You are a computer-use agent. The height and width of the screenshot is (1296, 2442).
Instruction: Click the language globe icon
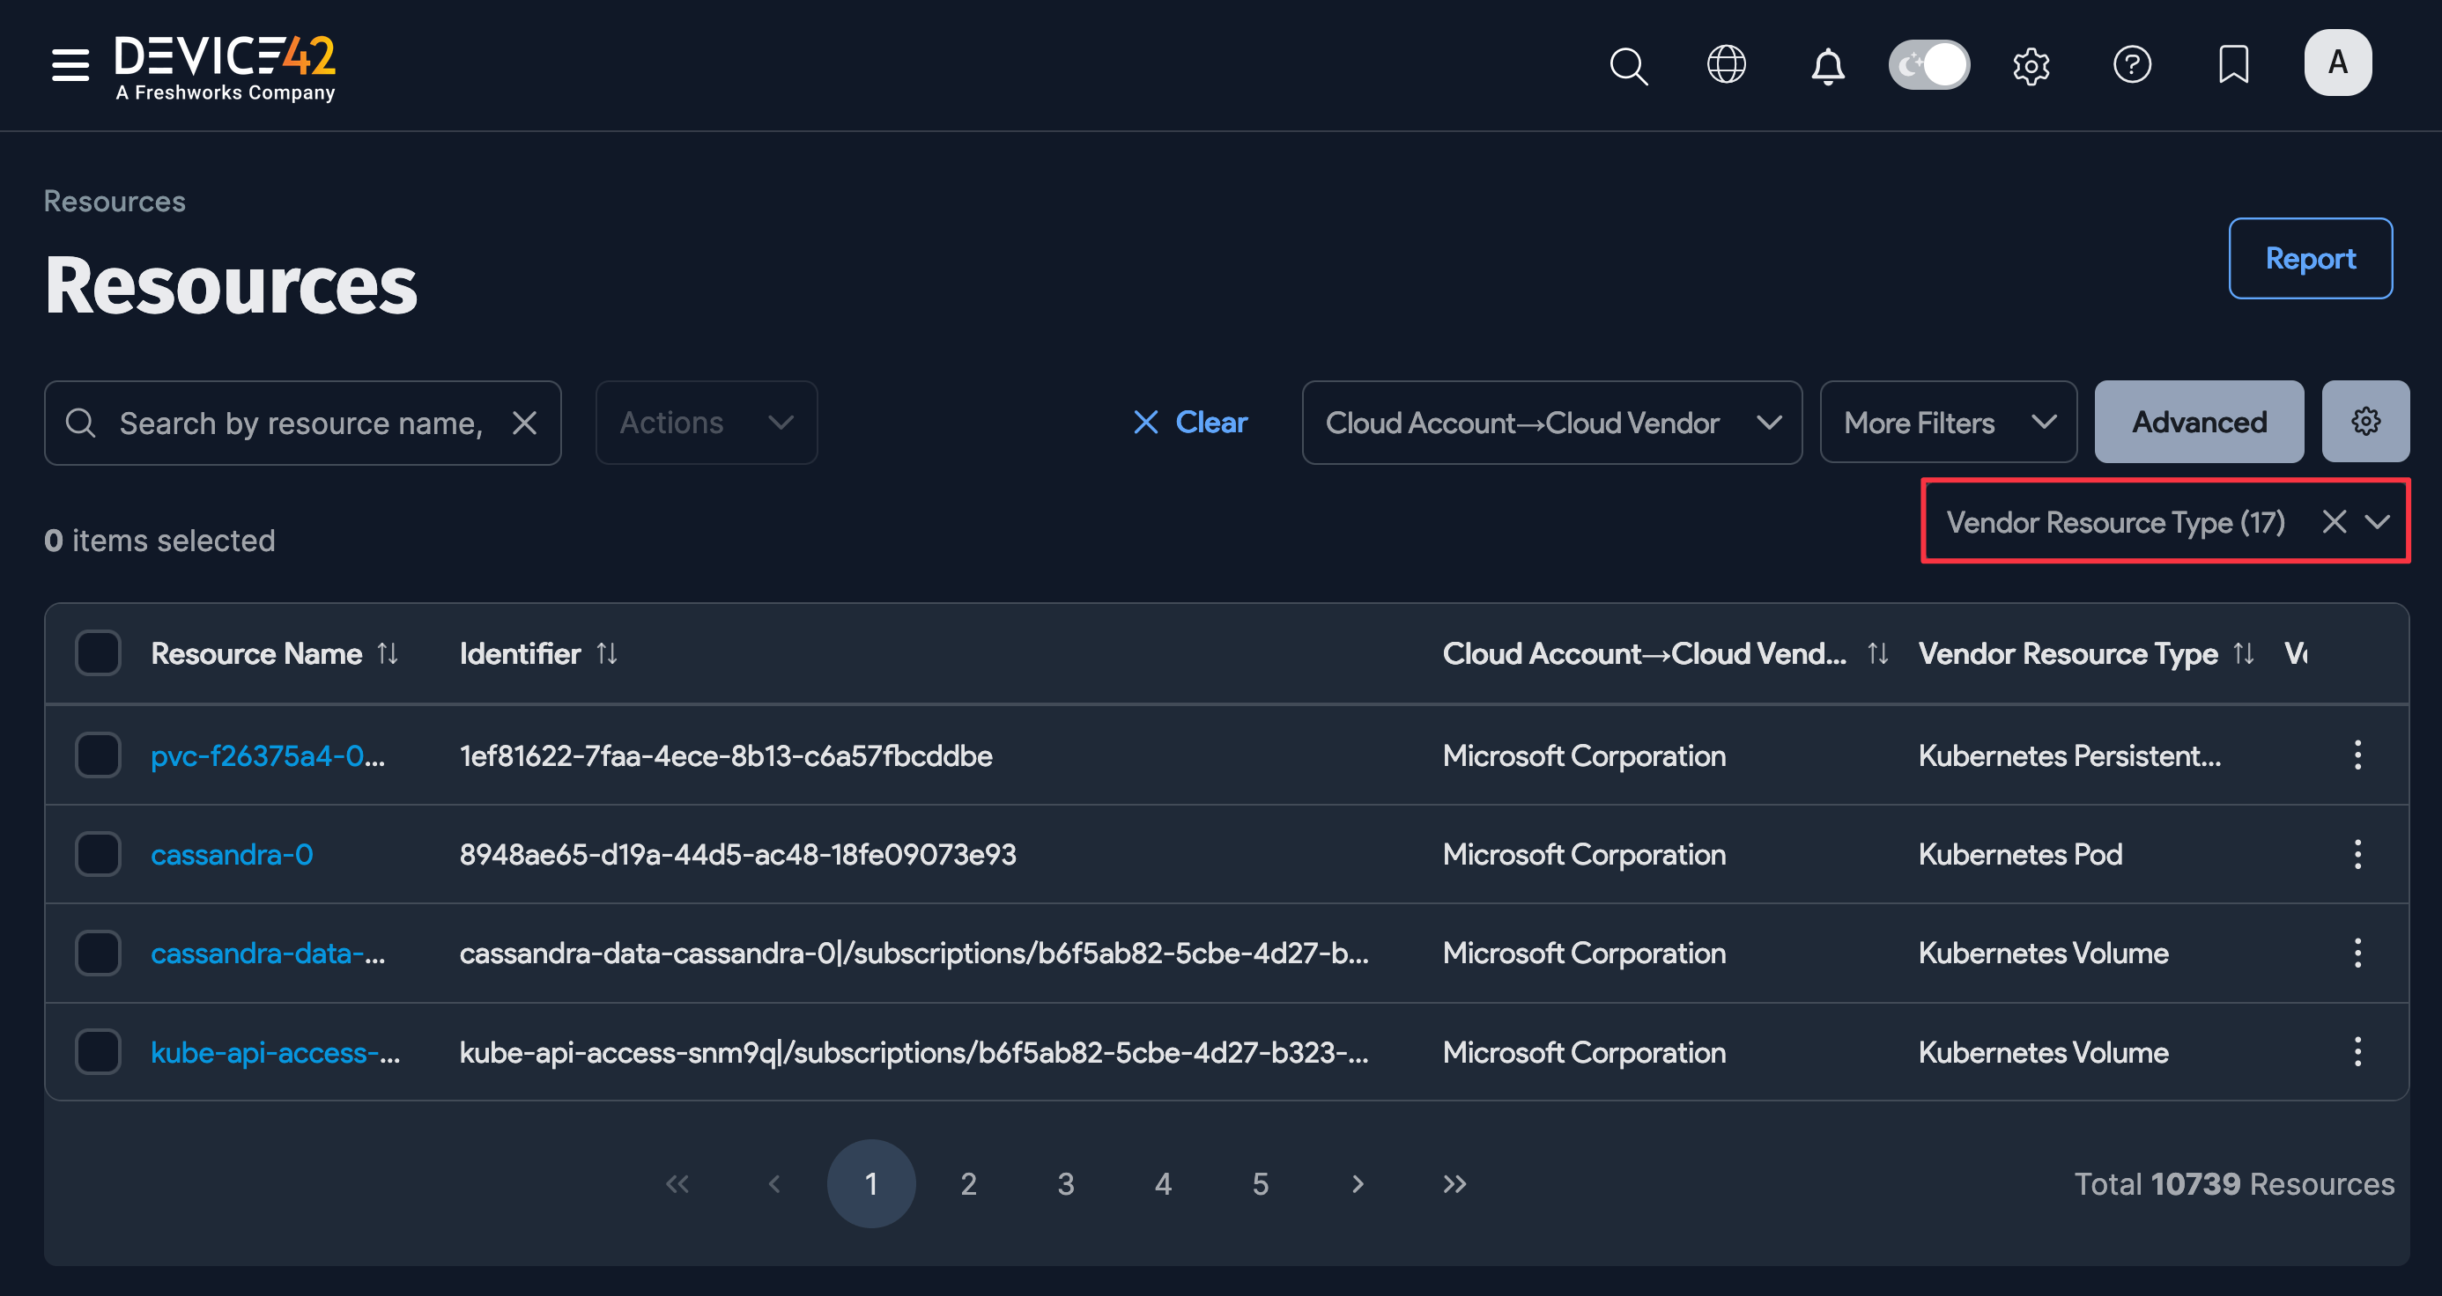(x=1725, y=64)
